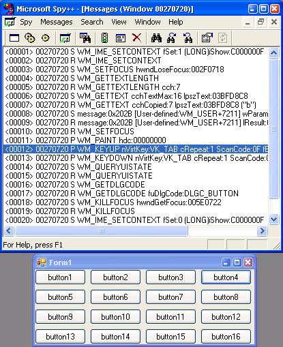Select line <00020> WM_IME_SETCONTEXT fSet:0
283x347 pixels.
136,220
